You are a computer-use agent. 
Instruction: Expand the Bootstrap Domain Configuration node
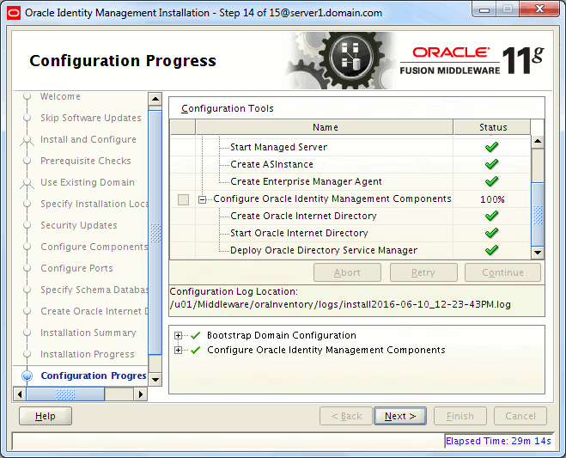pyautogui.click(x=178, y=336)
